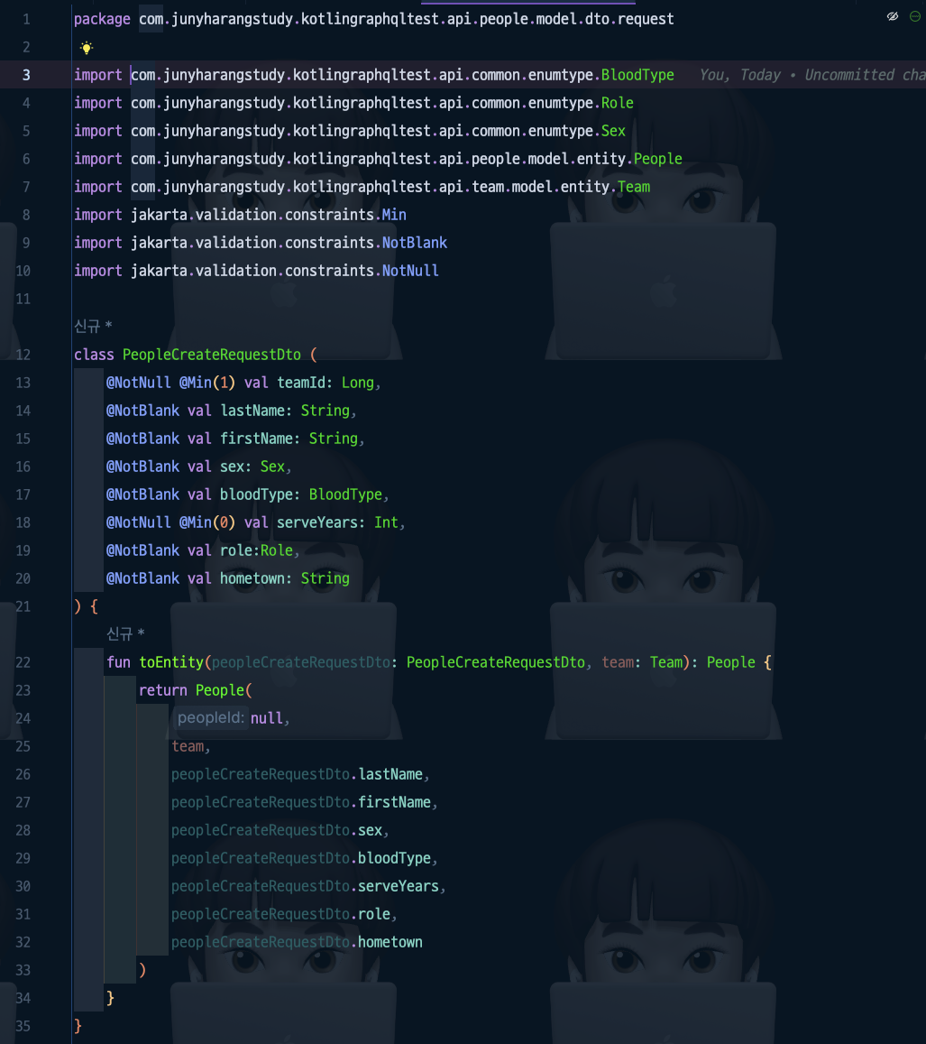Click the 'serveYears' property on line 18
Screen dimensions: 926x1044
(317, 522)
